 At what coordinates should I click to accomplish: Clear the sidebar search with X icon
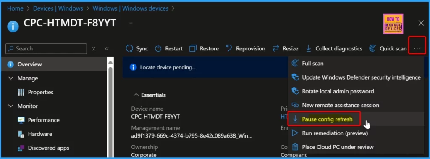coord(94,49)
